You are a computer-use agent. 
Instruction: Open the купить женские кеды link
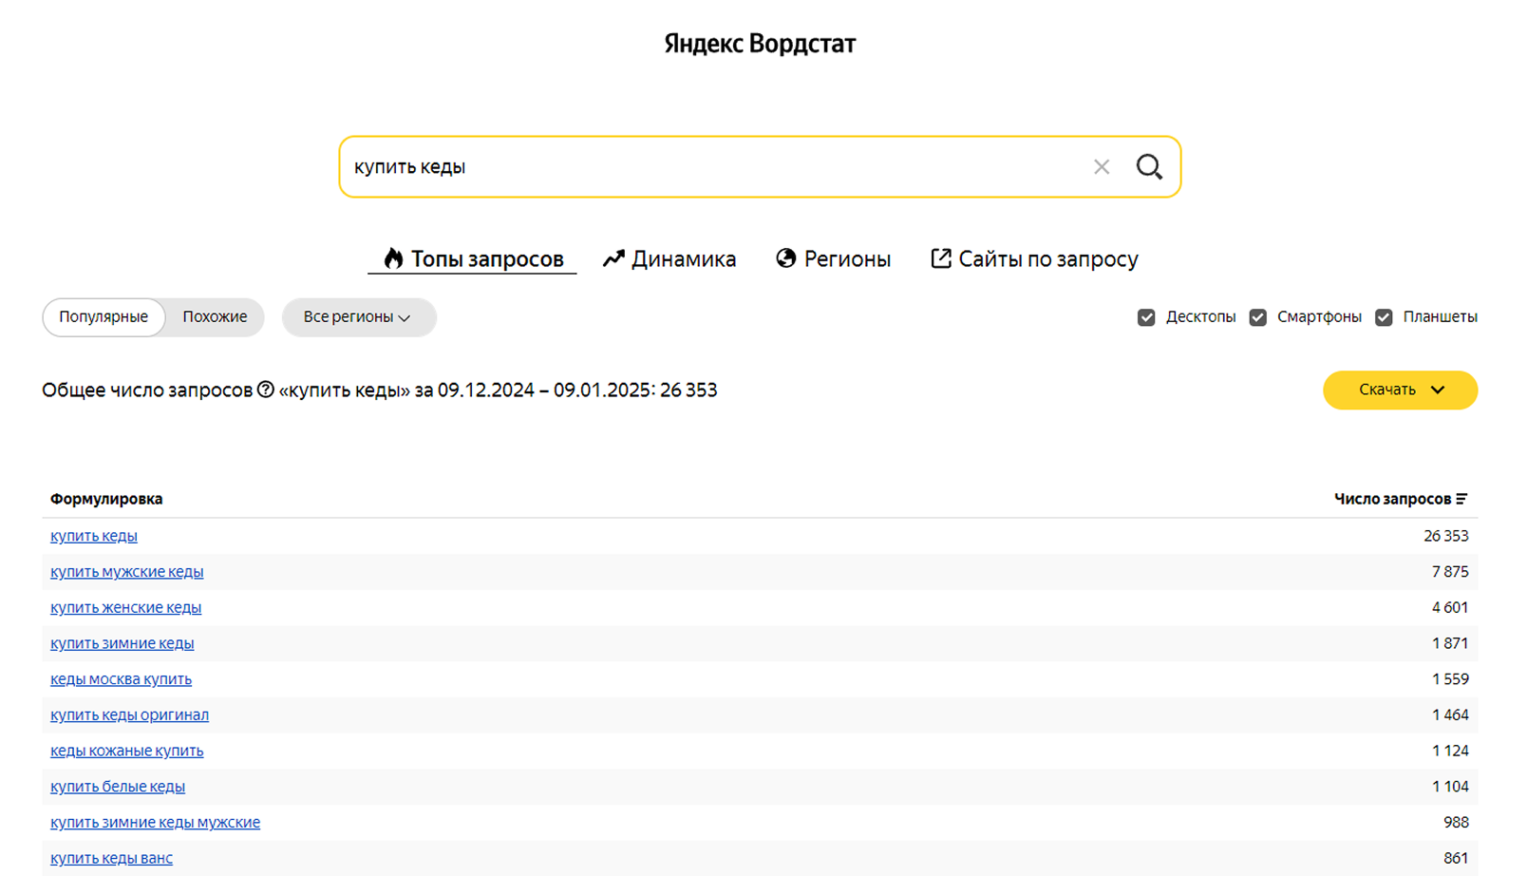point(126,608)
